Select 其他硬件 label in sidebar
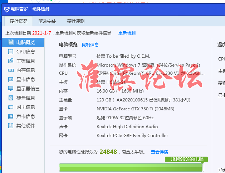The width and height of the screenshot is (225, 173). [26, 126]
